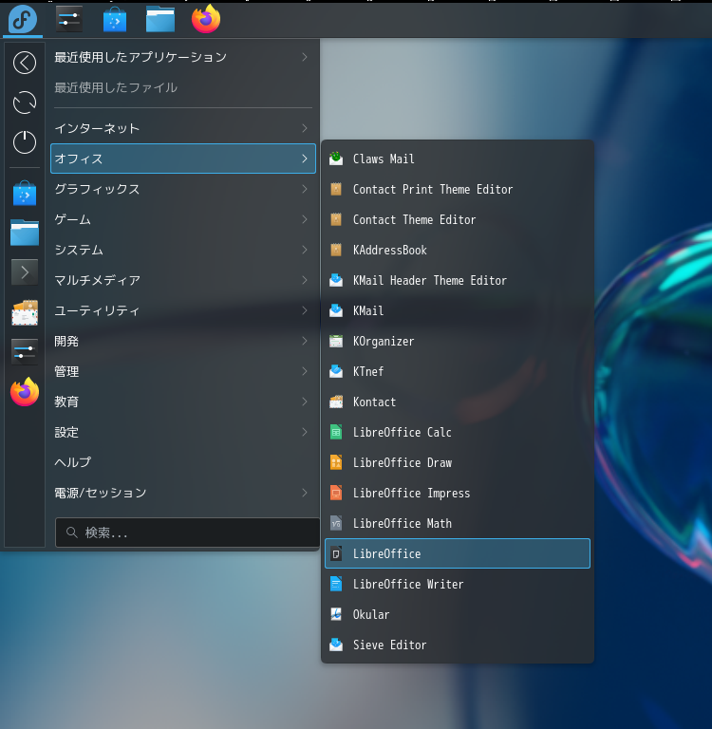Open the terminal favorite with the chevron icon

[x=25, y=272]
